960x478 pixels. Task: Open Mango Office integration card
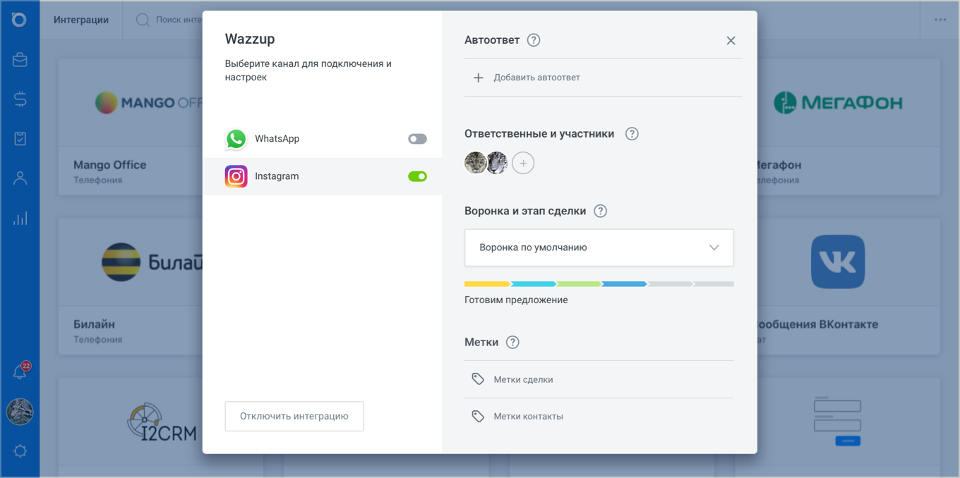point(131,127)
